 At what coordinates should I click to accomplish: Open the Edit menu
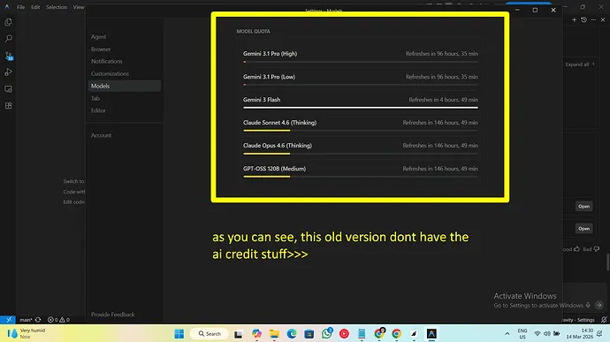pyautogui.click(x=35, y=7)
